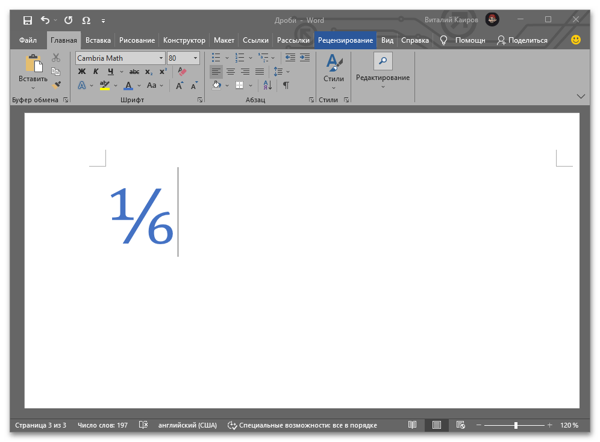Increase the paragraph indent
Image resolution: width=600 pixels, height=442 pixels.
click(x=305, y=58)
